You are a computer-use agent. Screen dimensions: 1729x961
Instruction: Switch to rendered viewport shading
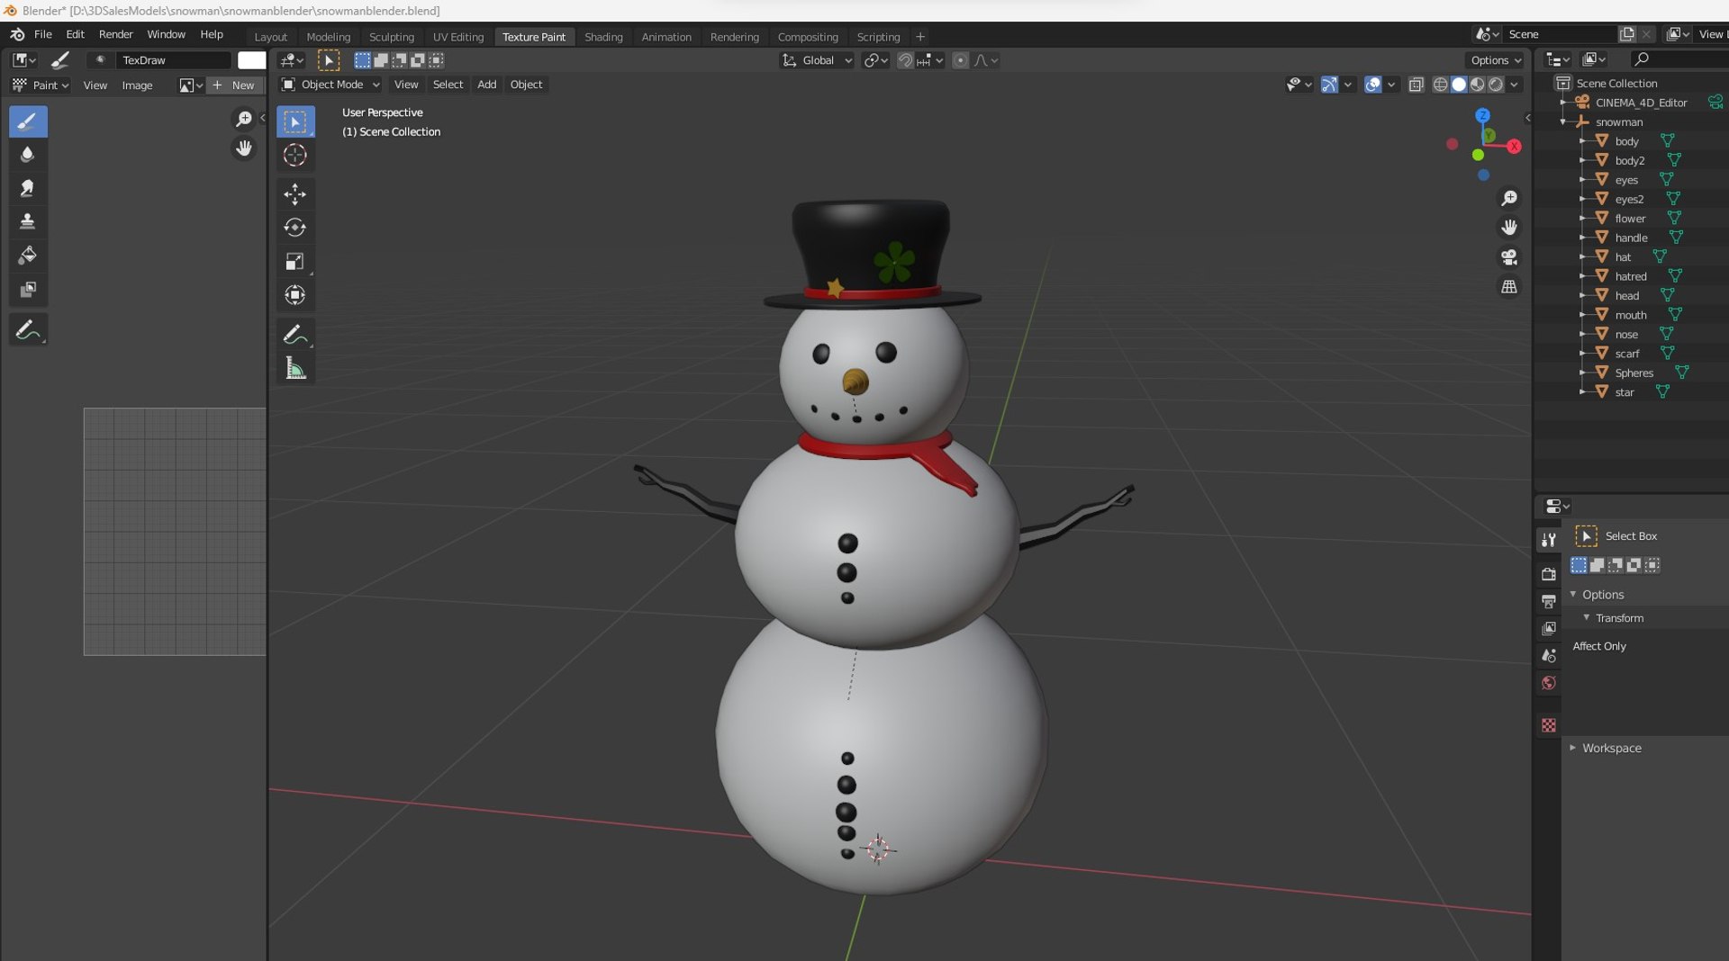[x=1496, y=85]
